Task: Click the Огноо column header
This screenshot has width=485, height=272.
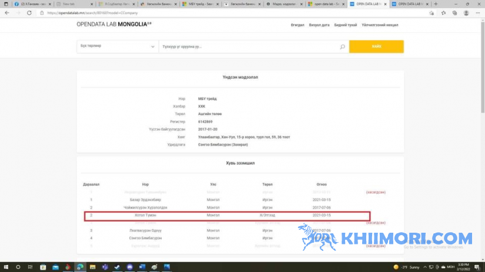Action: coord(322,185)
